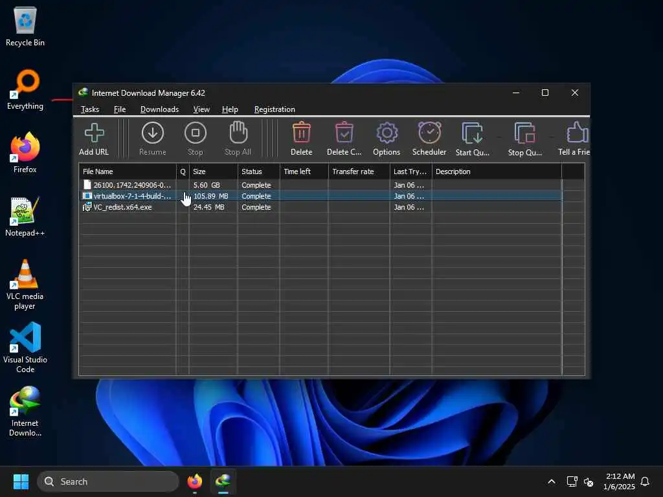The height and width of the screenshot is (497, 663).
Task: Sort by Last Try column header
Action: 410,171
